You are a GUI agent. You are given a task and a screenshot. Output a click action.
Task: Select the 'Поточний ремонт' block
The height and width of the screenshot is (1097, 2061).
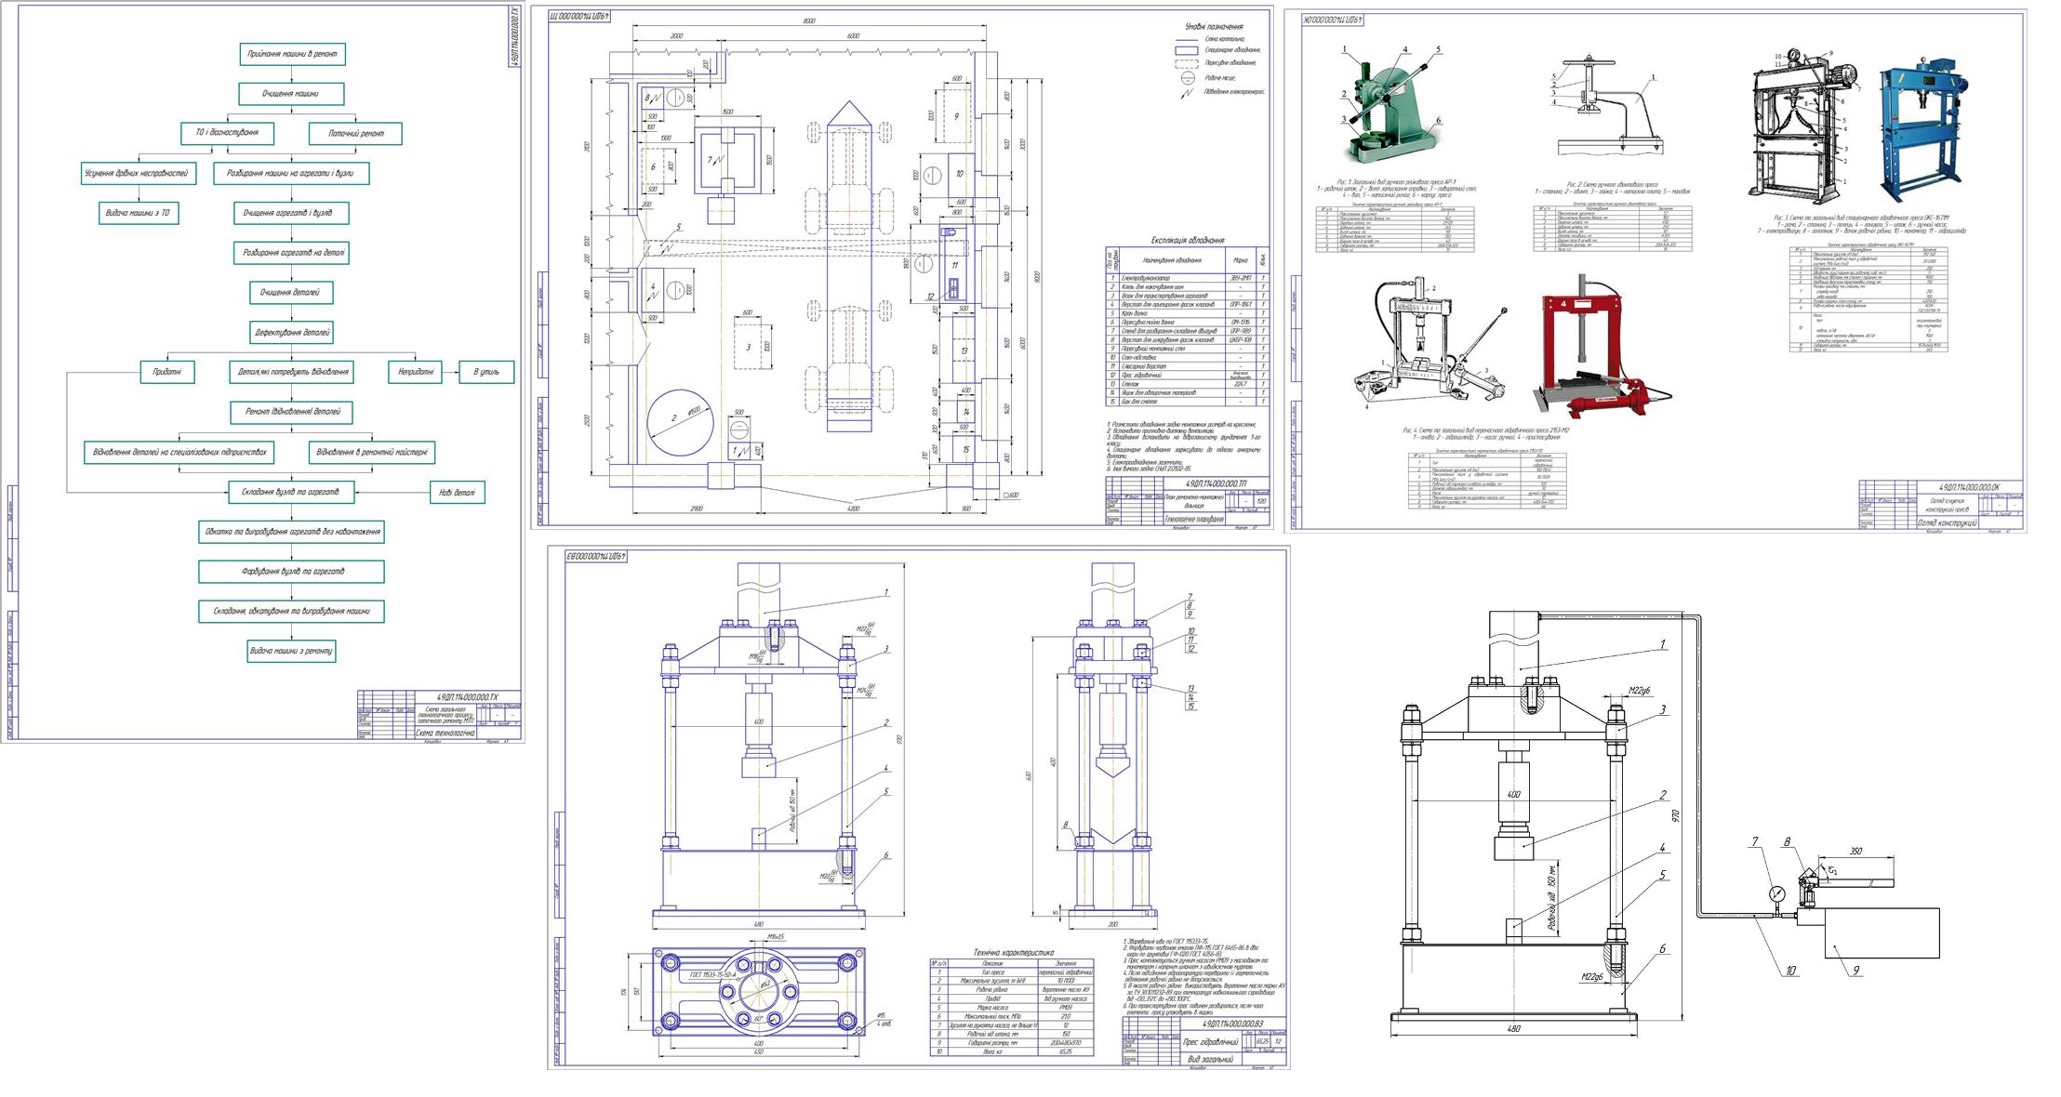(355, 134)
